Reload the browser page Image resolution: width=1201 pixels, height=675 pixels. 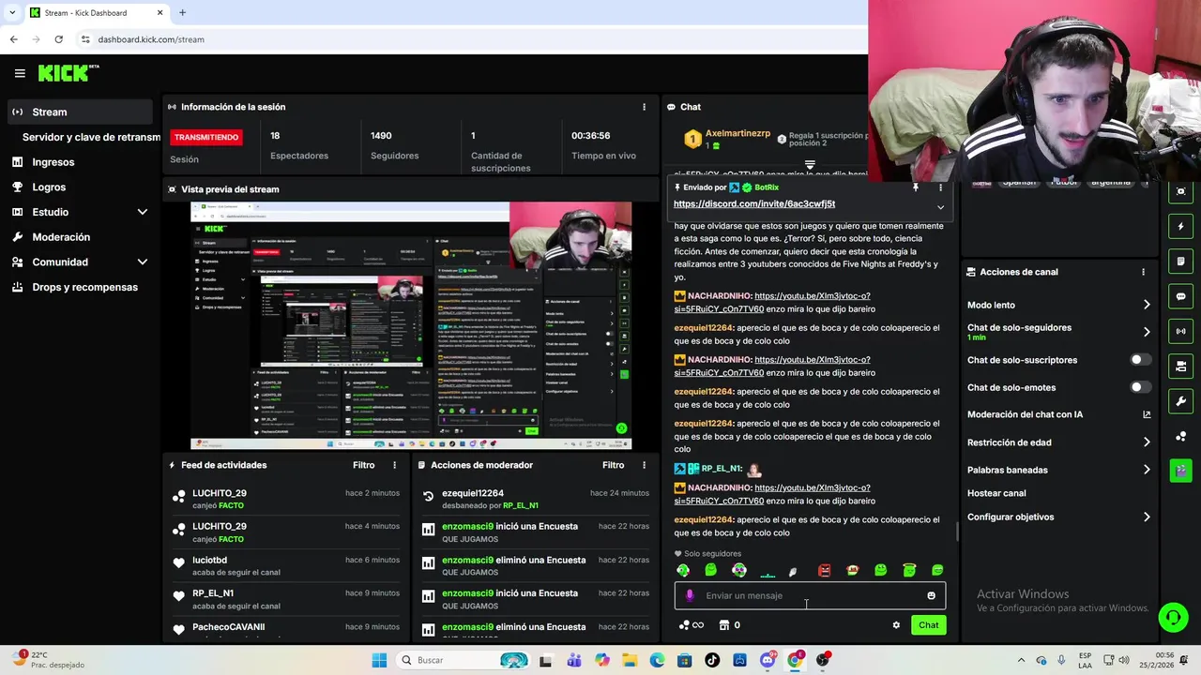58,39
